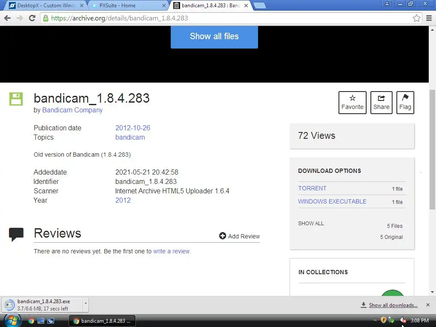Click the Reviews speech bubble icon
Screen dimensions: 436x327
coord(16,235)
